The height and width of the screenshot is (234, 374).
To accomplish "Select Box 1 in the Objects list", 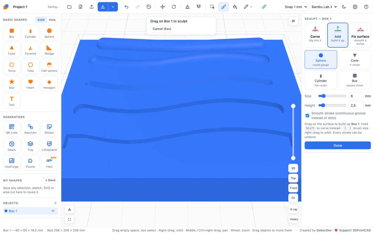I will point(30,211).
